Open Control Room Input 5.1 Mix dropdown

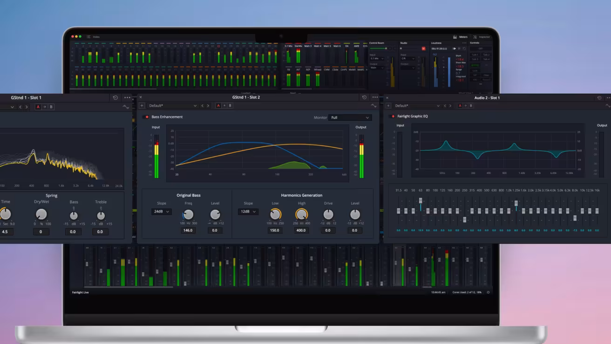click(x=377, y=59)
